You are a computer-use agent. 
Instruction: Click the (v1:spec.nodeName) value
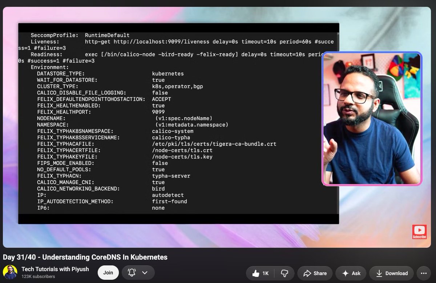pos(183,118)
